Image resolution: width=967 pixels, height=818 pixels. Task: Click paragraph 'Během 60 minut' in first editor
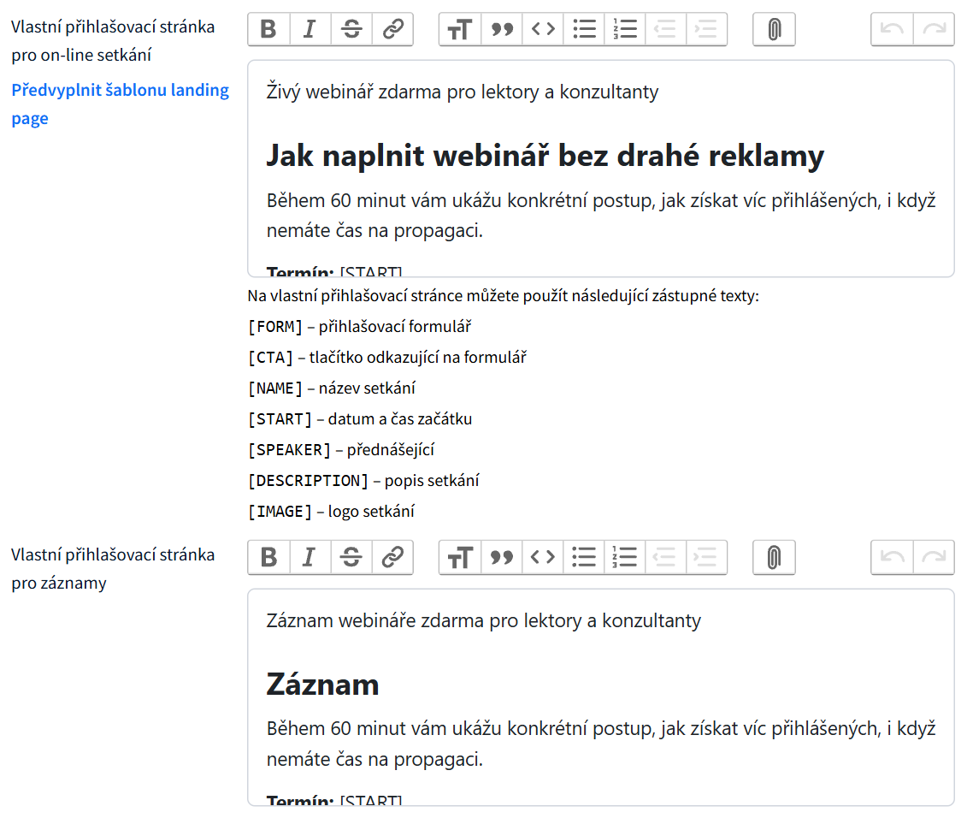(x=601, y=216)
